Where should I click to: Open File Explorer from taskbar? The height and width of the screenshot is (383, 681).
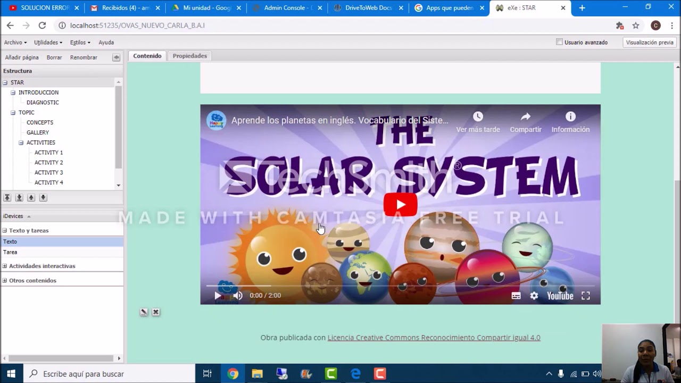click(258, 374)
